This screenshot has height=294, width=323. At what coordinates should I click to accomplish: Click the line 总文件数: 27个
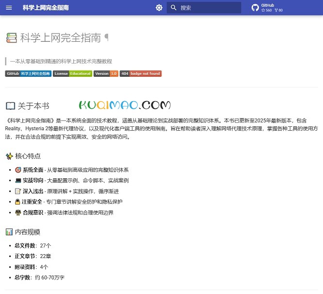click(33, 246)
